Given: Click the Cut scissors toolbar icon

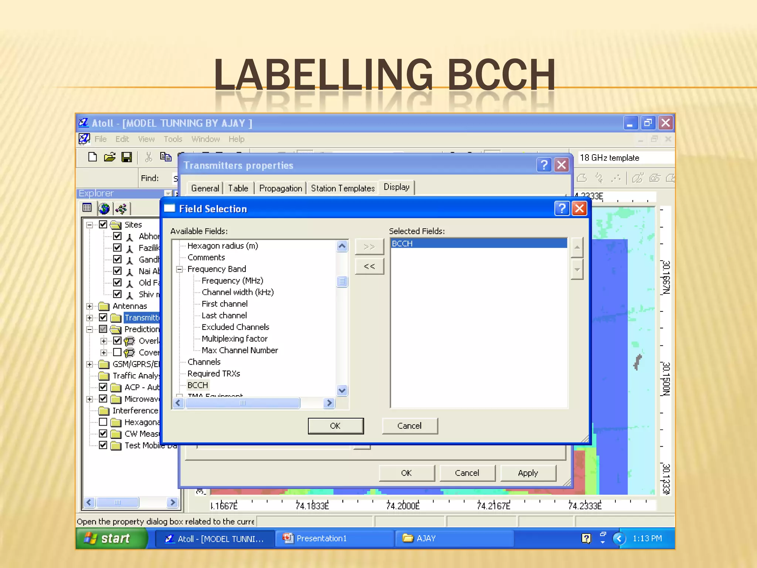Looking at the screenshot, I should [149, 157].
